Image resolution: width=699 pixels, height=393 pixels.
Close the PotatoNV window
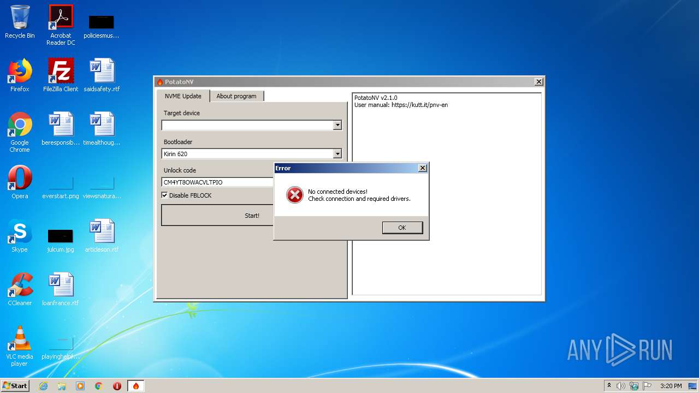(538, 82)
